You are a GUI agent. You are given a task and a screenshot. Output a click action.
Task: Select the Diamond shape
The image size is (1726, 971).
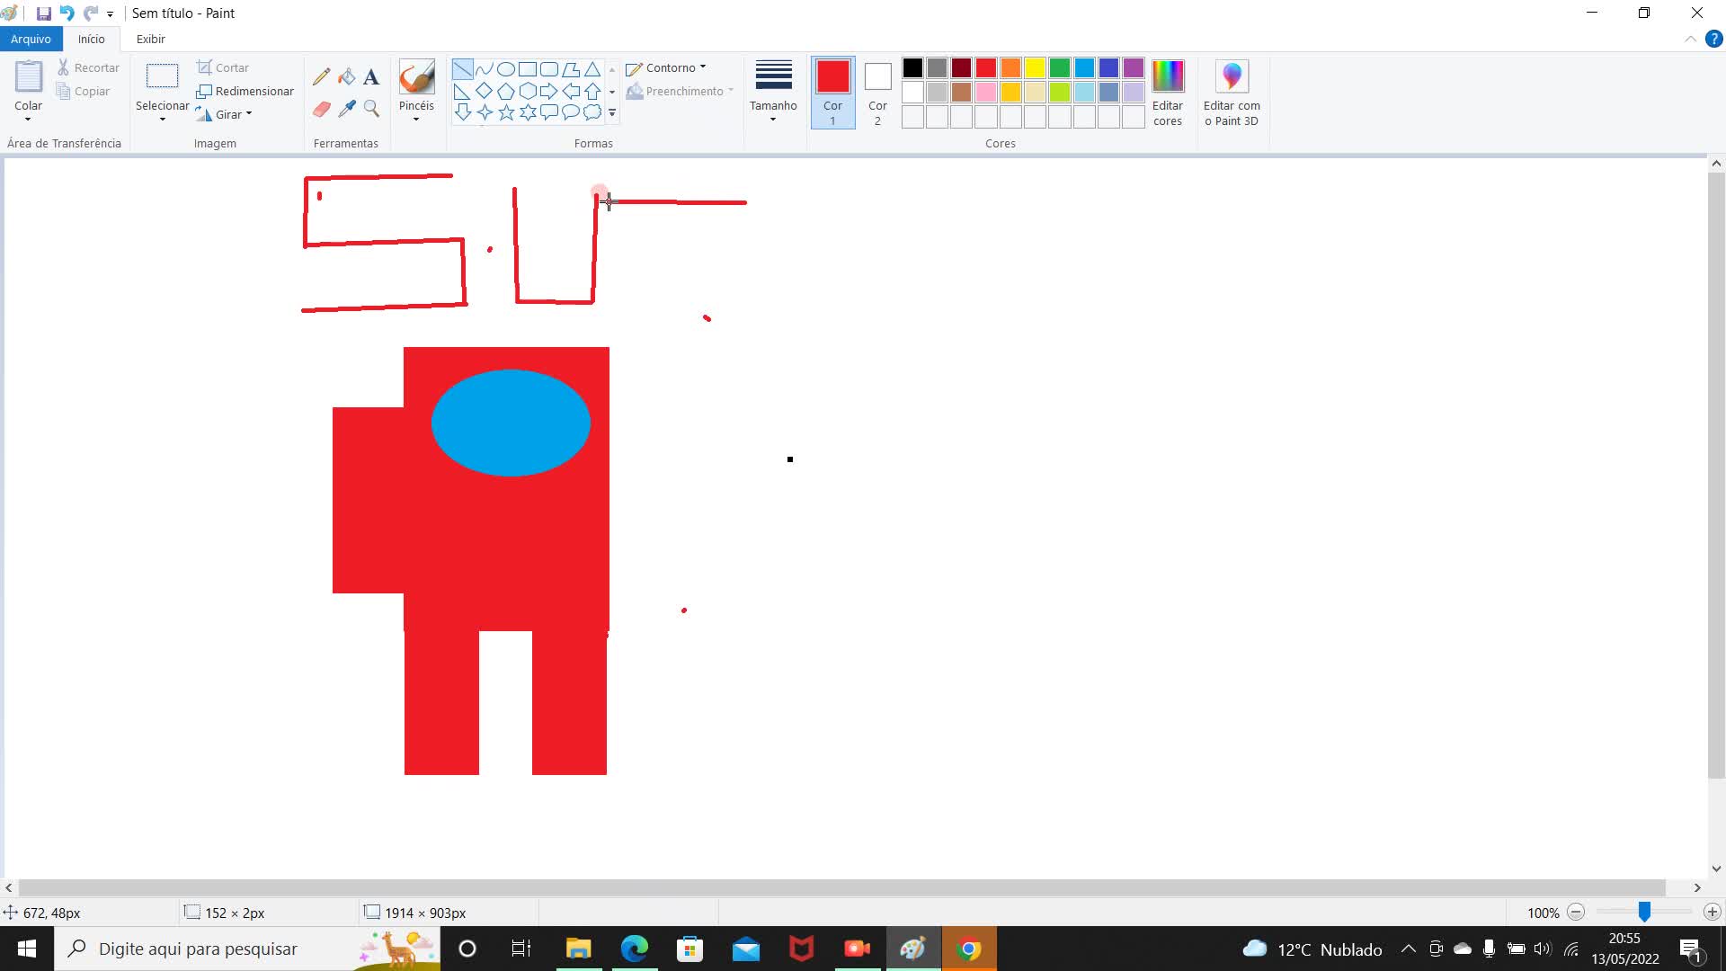[485, 91]
